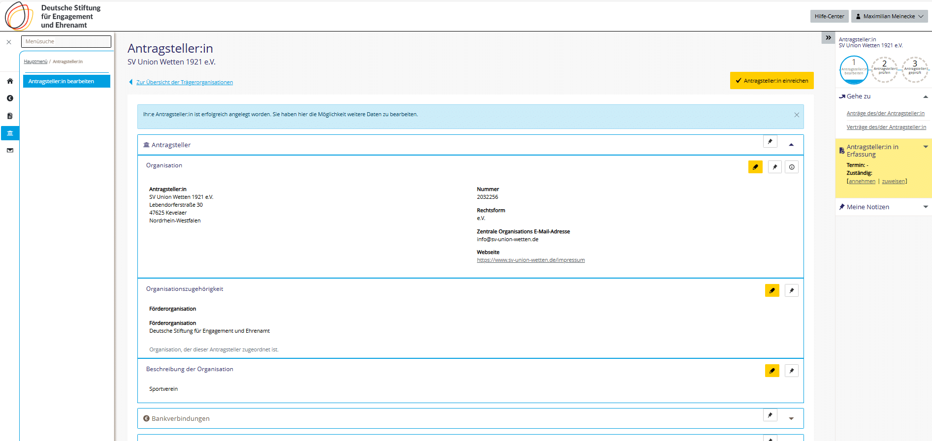The width and height of the screenshot is (932, 441).
Task: Expand the Meine Notizen panel
Action: [x=926, y=207]
